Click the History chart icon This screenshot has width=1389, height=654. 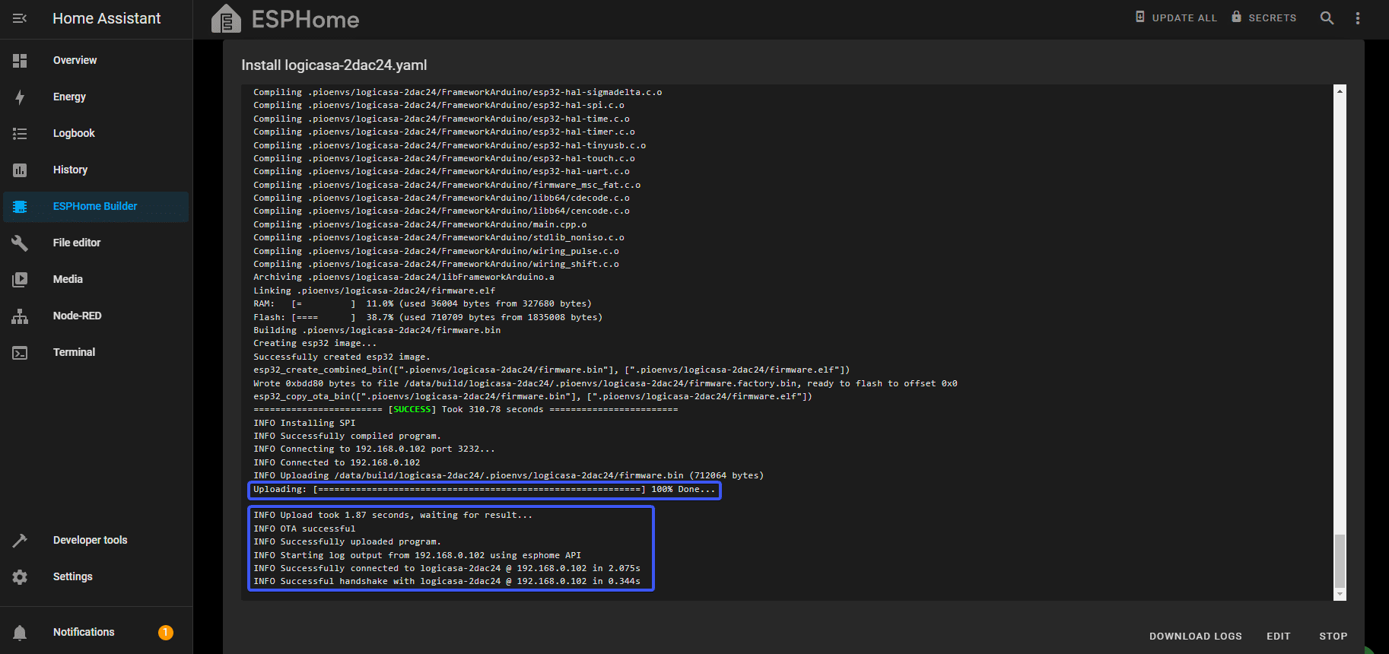pos(20,170)
